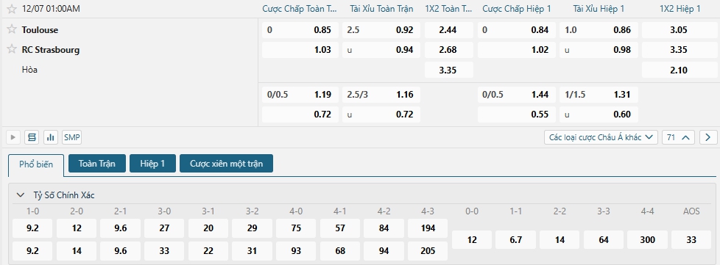
Task: Collapse the 71 markets expander
Action: point(678,137)
